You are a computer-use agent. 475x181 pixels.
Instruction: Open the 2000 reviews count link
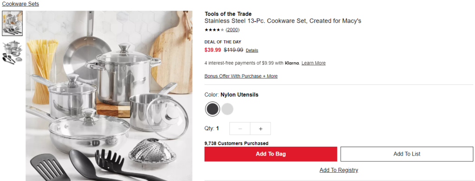point(233,30)
